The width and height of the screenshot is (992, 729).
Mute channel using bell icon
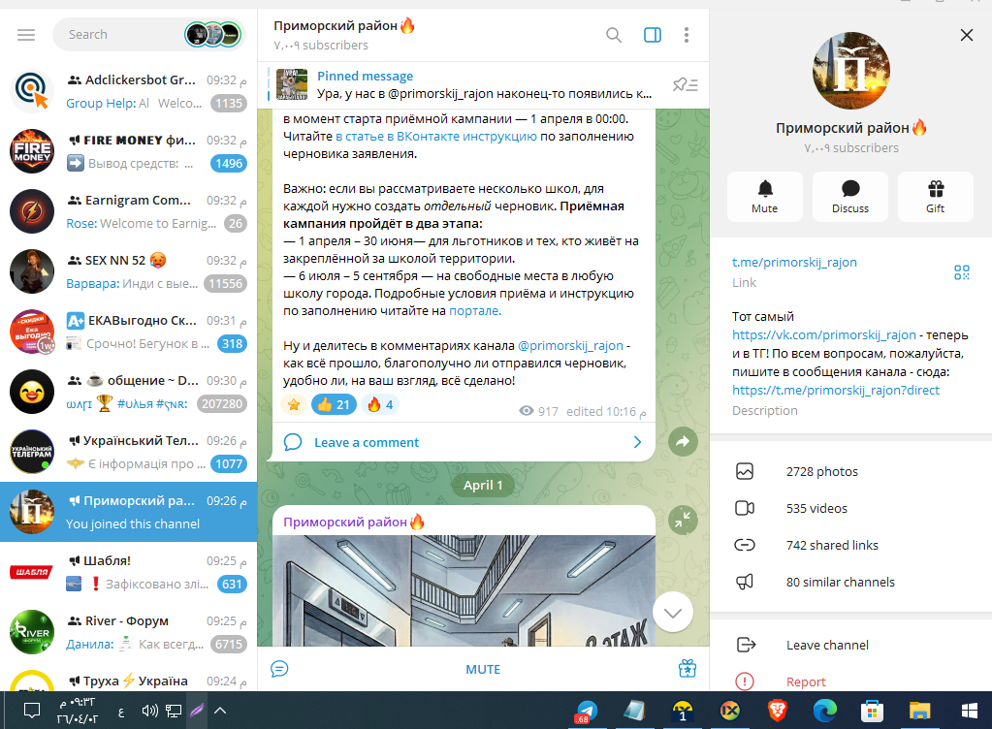[x=765, y=197]
